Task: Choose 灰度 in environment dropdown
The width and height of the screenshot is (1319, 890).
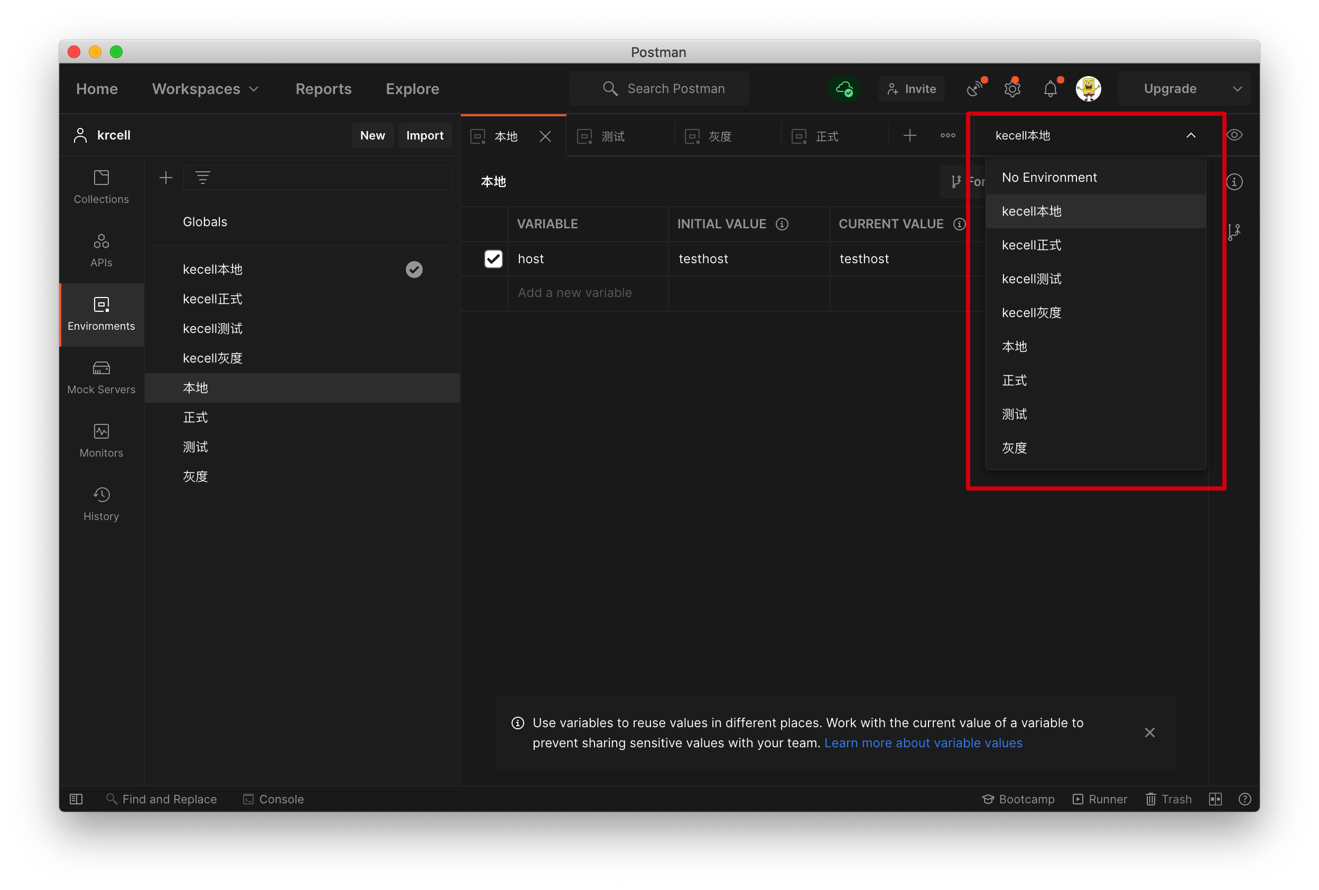Action: [1095, 448]
